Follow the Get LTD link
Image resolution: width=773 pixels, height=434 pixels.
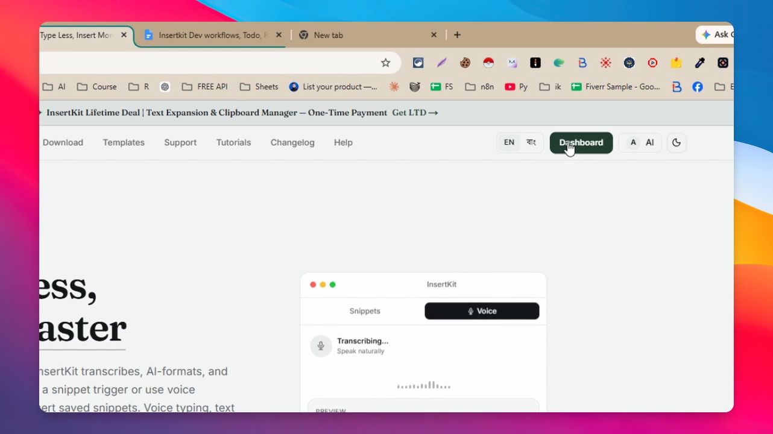pos(415,113)
